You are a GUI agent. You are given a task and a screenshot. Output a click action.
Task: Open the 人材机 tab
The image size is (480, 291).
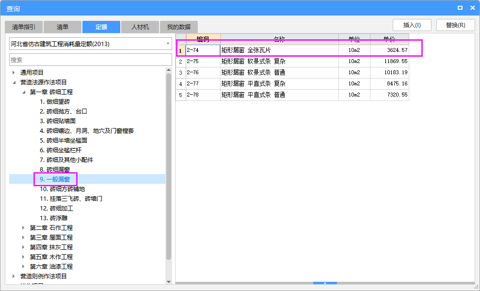pos(140,27)
